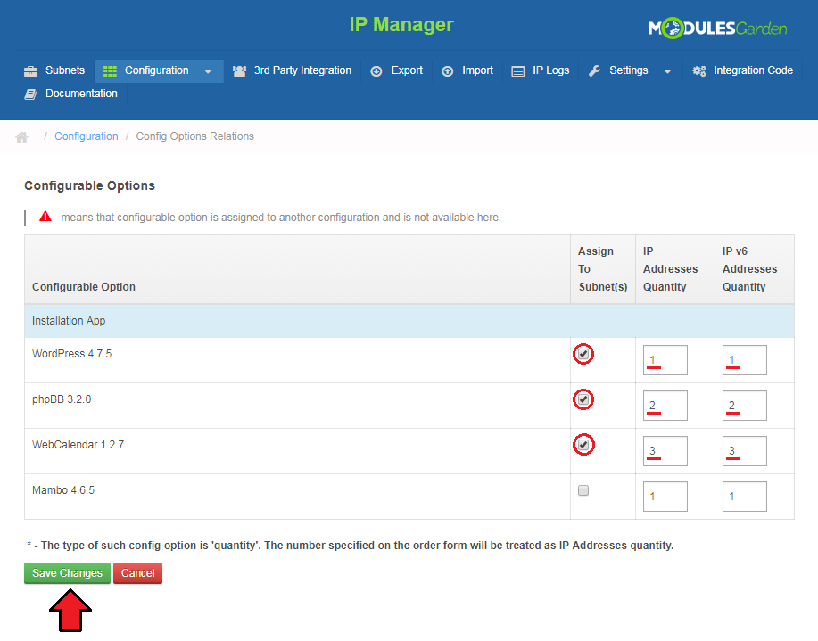The height and width of the screenshot is (641, 818).
Task: Edit WebCalendar IP Addresses Quantity field
Action: point(665,450)
